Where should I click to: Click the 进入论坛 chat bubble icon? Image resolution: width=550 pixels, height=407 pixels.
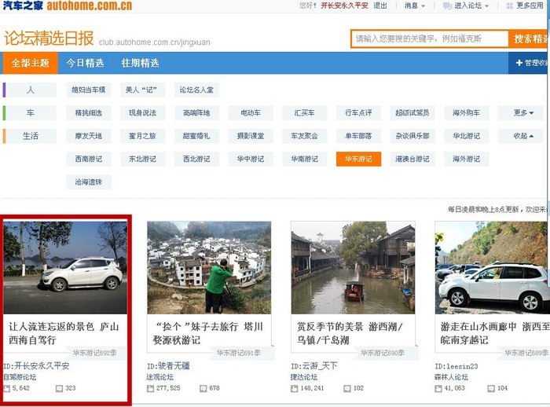coord(447,5)
